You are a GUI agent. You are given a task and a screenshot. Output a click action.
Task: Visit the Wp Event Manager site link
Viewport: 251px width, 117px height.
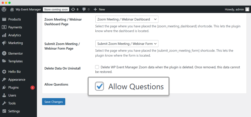(x=28, y=9)
